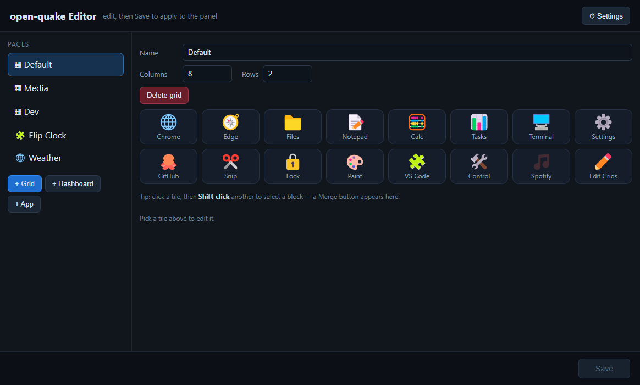Select the Snip scissors tile
640x385 pixels.
point(230,166)
